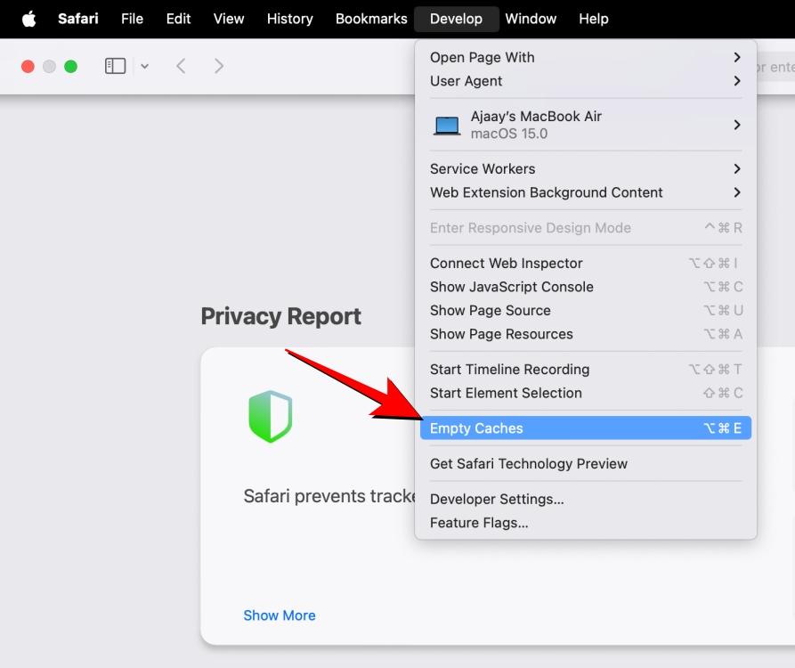
Task: Click the green Privacy Report shield icon
Action: (x=271, y=417)
